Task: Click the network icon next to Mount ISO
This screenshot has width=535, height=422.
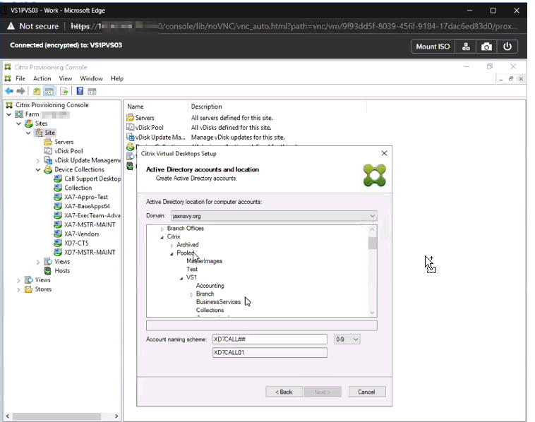Action: tap(466, 47)
